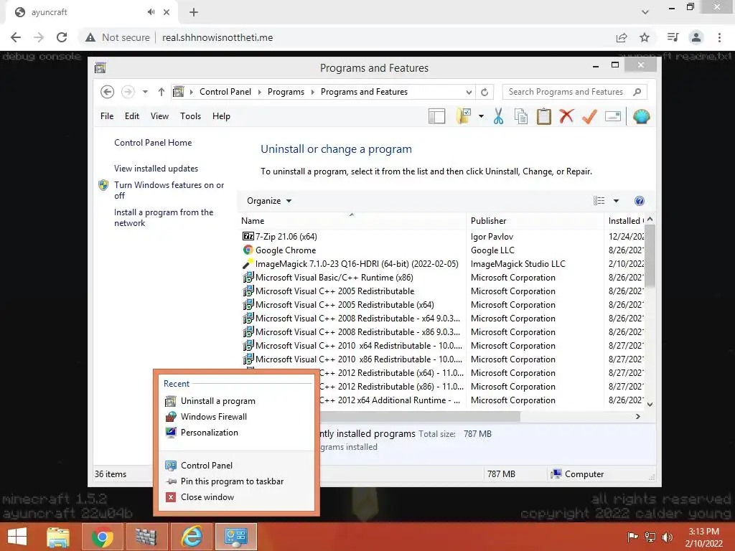This screenshot has width=735, height=551.
Task: Choose Close window in jump list
Action: (237, 497)
